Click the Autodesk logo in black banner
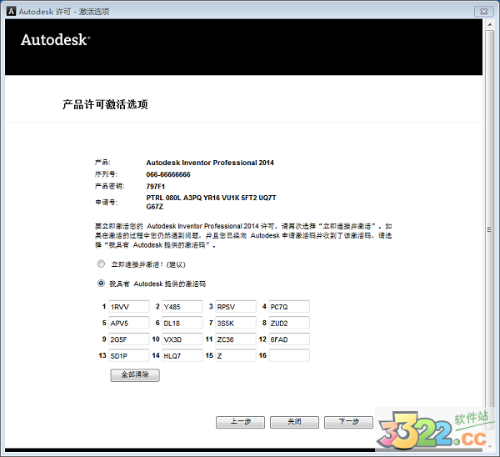The image size is (500, 457). (x=56, y=40)
